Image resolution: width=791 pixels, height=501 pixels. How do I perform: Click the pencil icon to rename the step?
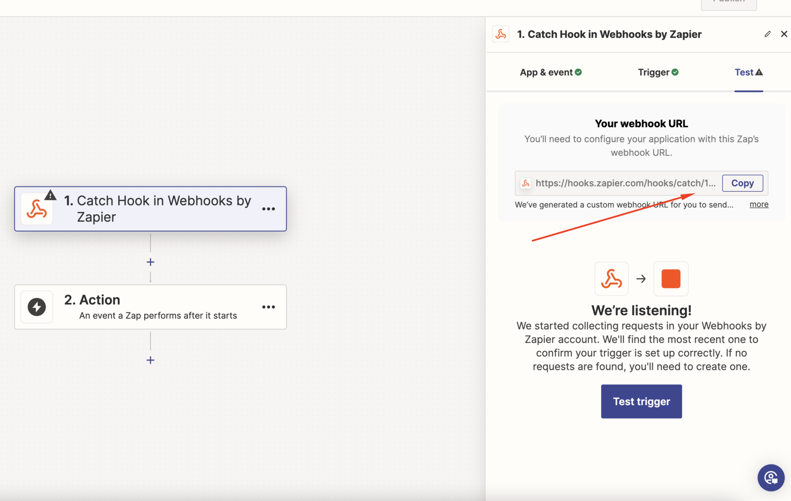pyautogui.click(x=767, y=34)
